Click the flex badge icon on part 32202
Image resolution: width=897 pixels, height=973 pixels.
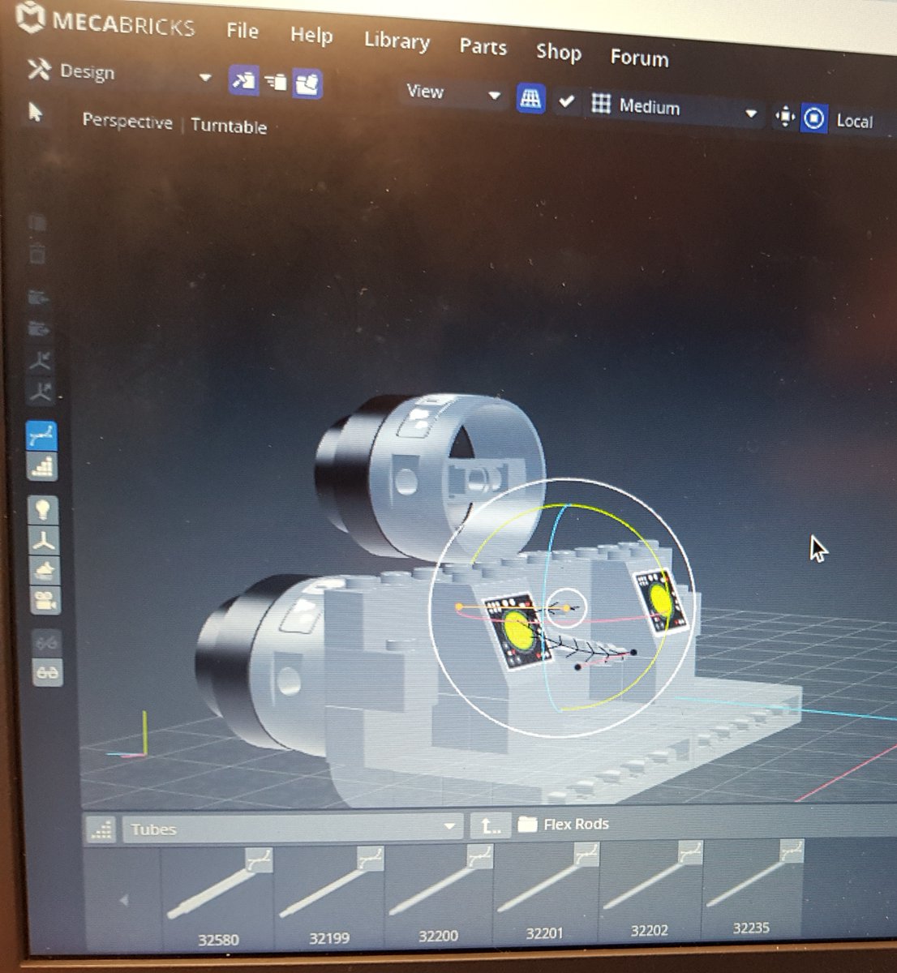coord(690,851)
